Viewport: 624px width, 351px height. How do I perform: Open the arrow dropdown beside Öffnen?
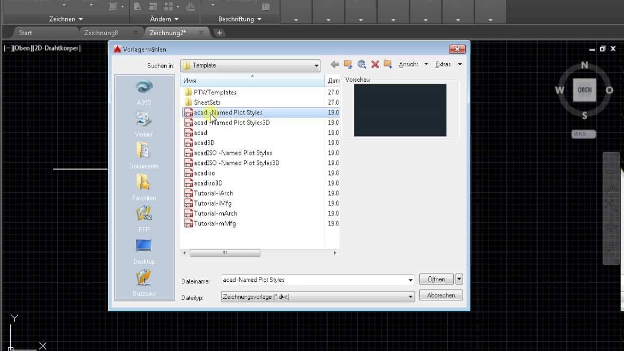point(459,279)
